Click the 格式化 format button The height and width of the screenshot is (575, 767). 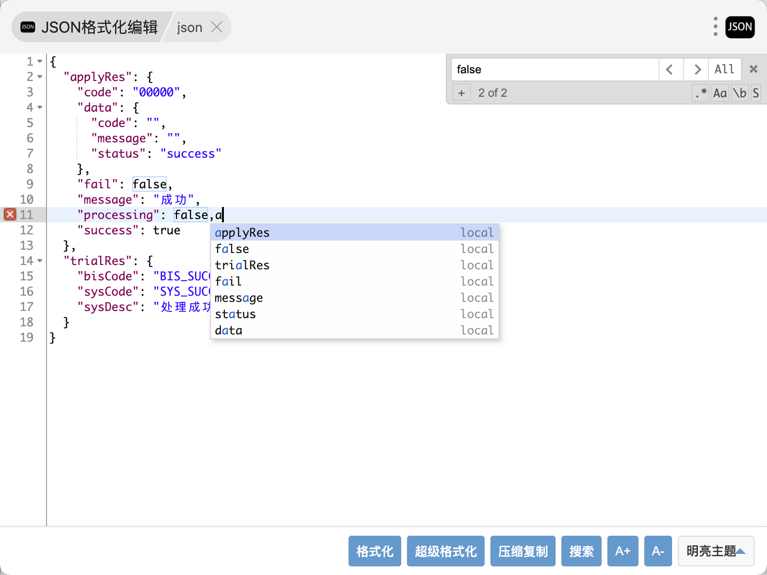(374, 551)
